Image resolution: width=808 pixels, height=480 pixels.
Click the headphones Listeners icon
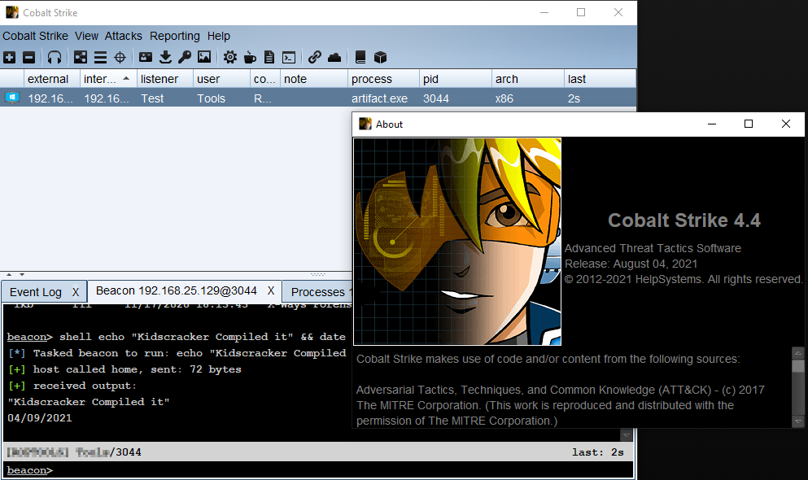tap(55, 57)
